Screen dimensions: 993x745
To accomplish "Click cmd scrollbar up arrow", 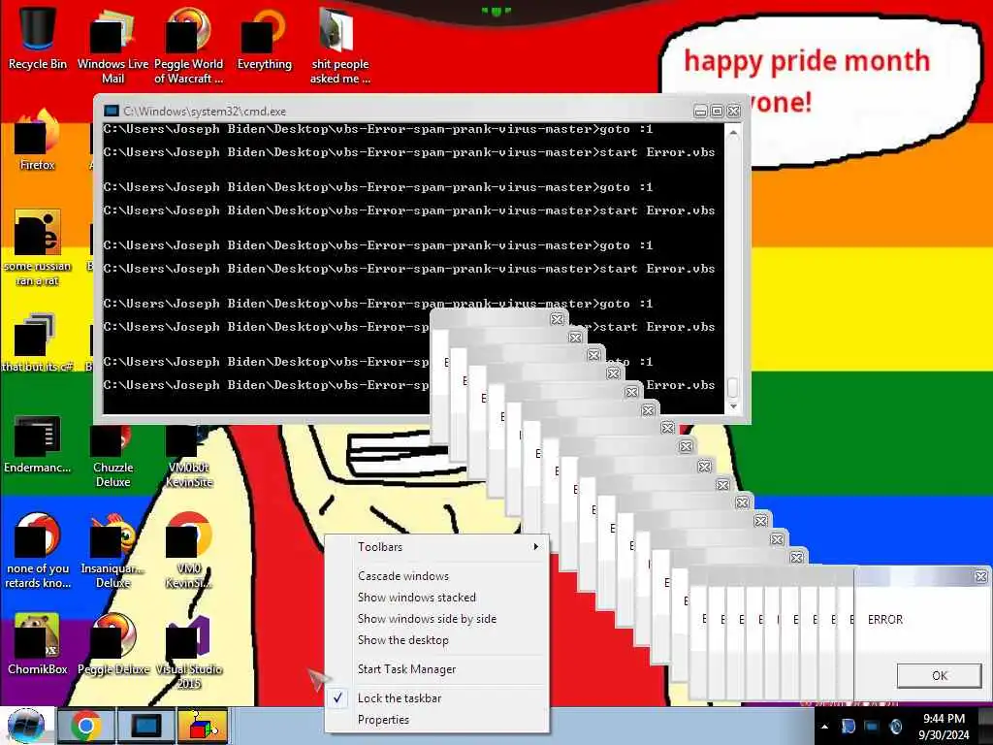I will click(x=733, y=132).
